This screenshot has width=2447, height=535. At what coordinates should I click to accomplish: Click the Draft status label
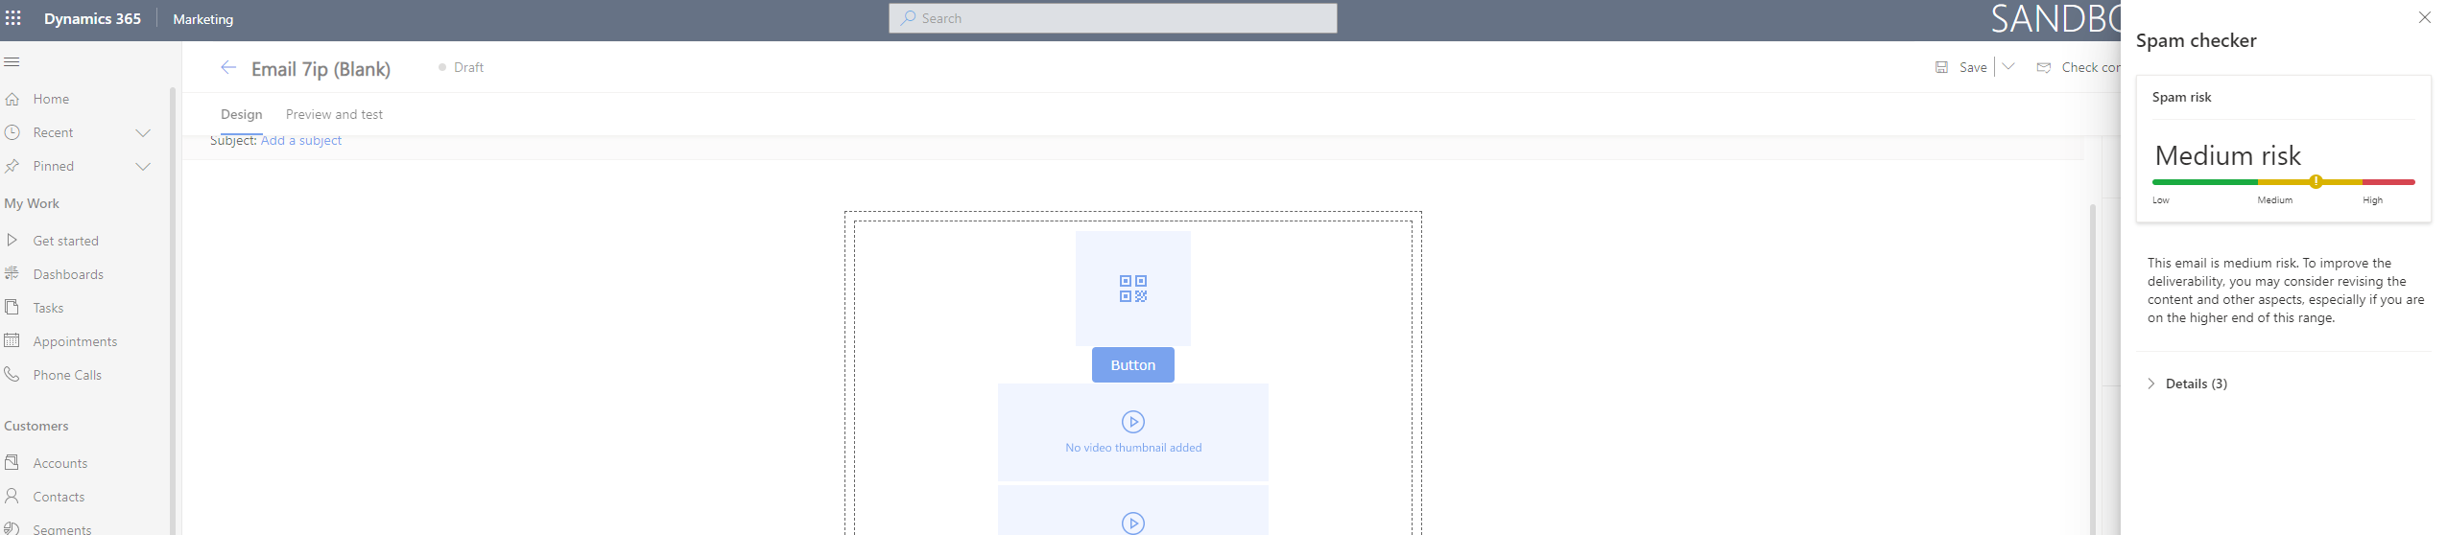pyautogui.click(x=468, y=67)
